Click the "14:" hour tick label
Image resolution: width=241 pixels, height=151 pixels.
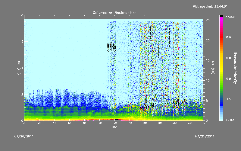(x=130, y=123)
